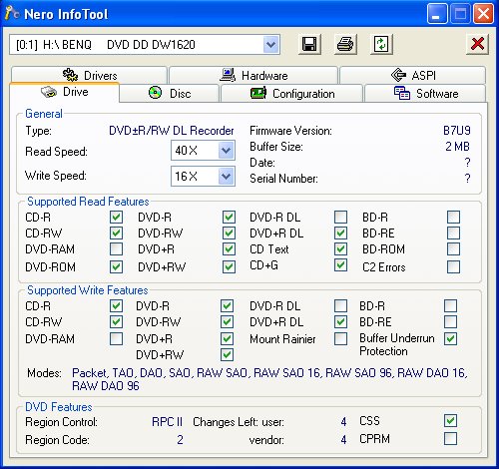499x469 pixels.
Task: Toggle CD+G read checkbox
Action: coord(340,265)
